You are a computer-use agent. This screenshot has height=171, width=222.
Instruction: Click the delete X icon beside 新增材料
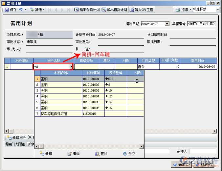30,137
